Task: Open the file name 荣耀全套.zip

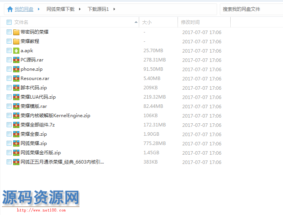Action: tap(34, 134)
